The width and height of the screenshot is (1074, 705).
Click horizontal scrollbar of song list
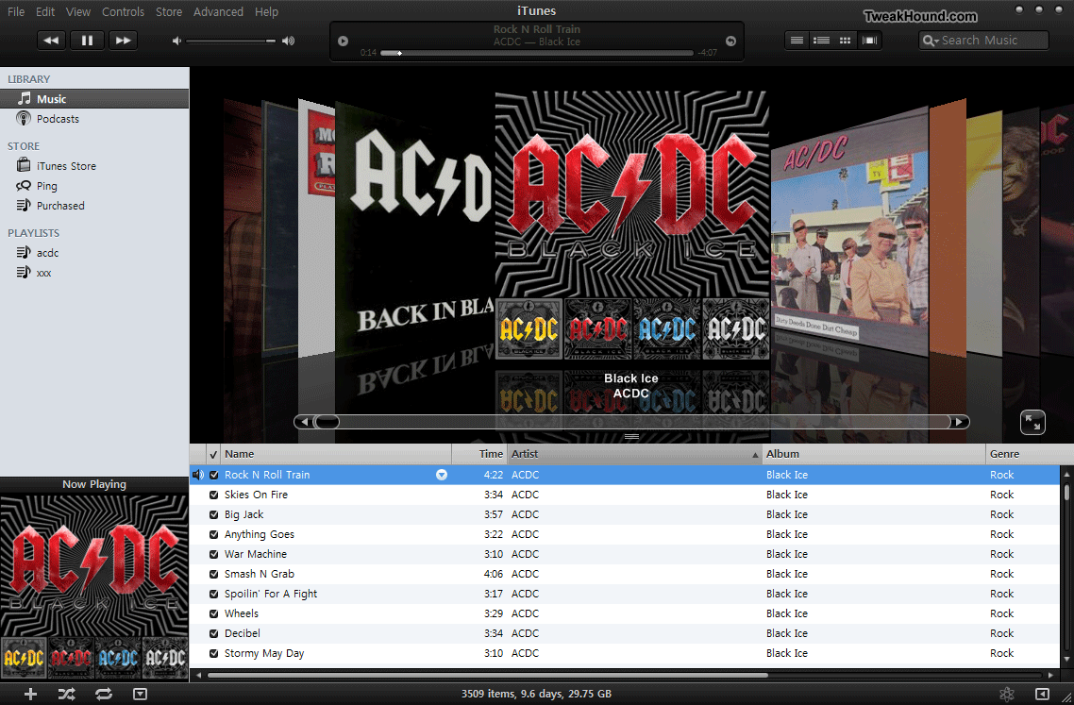(x=488, y=675)
